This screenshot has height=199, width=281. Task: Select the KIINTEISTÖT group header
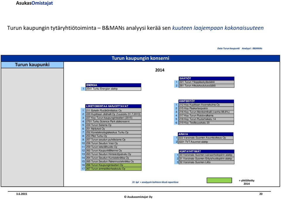click(x=206, y=101)
